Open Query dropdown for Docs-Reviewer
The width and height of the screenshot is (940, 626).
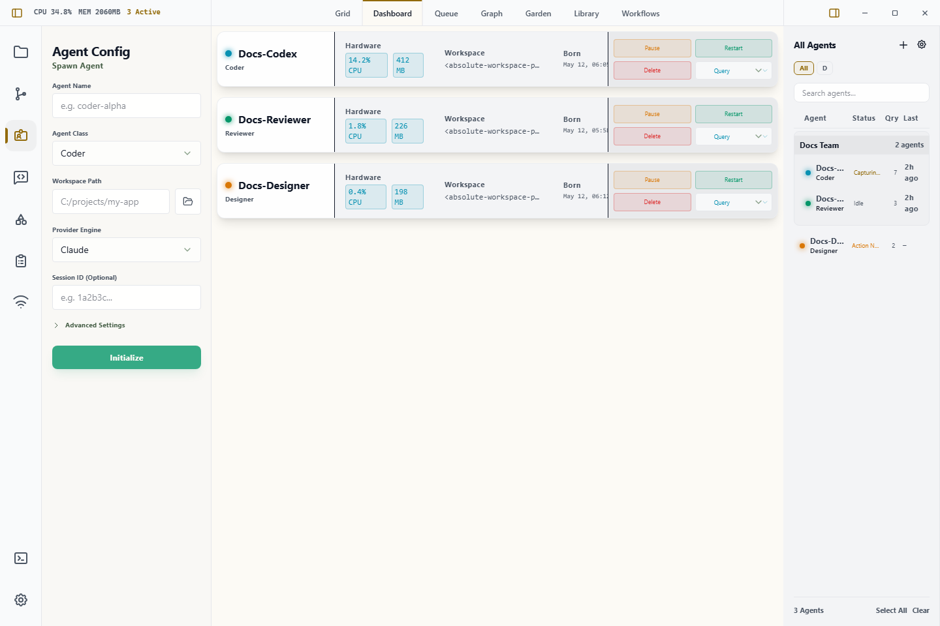(x=734, y=136)
